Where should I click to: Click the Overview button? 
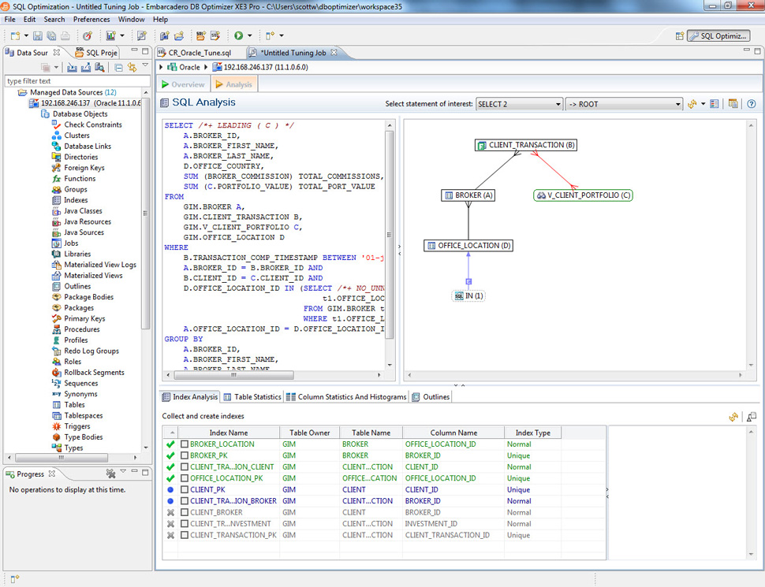click(184, 84)
